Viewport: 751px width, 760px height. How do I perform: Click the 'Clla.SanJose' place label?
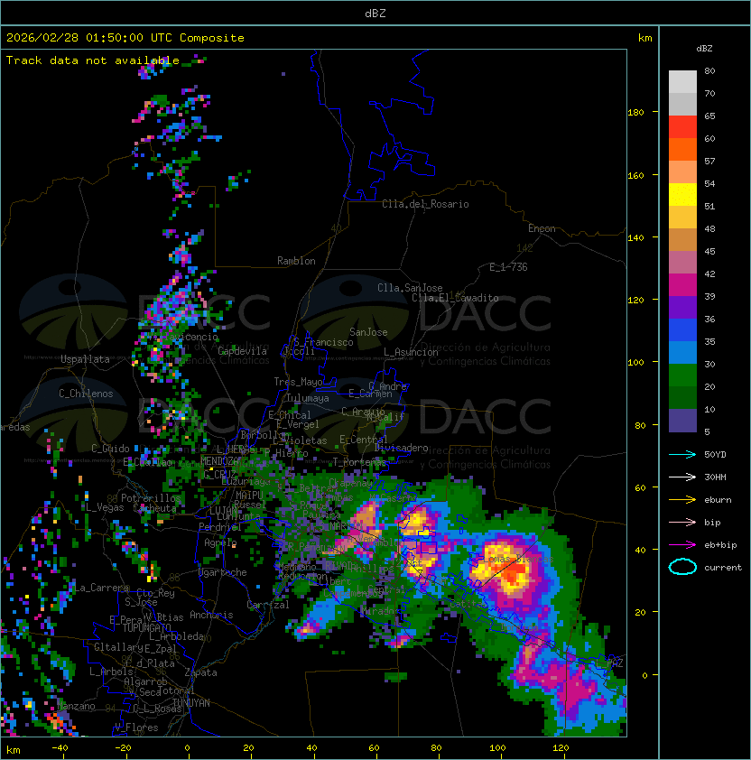(410, 288)
